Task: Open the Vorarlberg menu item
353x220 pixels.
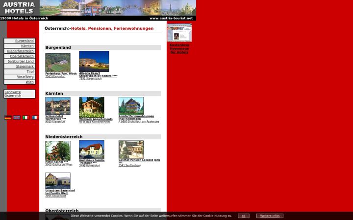Action: tap(20, 77)
